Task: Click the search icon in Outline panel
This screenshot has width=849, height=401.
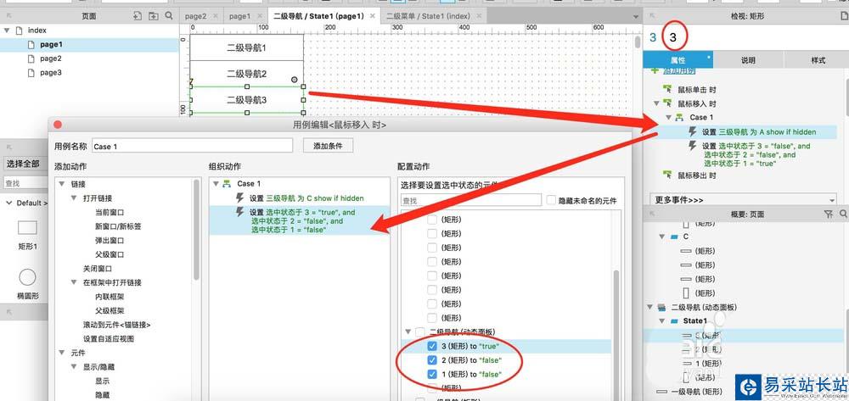Action: 843,214
